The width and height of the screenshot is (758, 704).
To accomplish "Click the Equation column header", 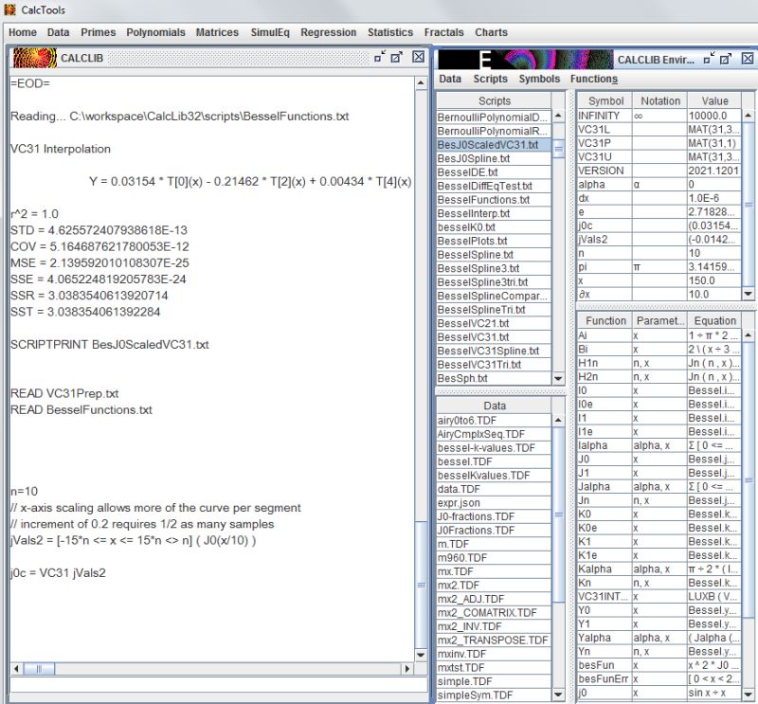I will point(714,320).
